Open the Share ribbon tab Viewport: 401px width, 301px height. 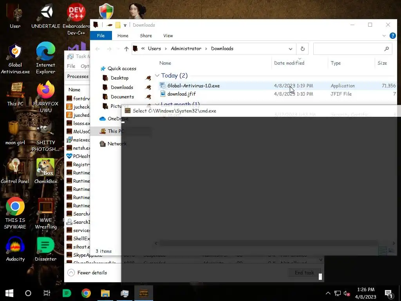(x=146, y=36)
